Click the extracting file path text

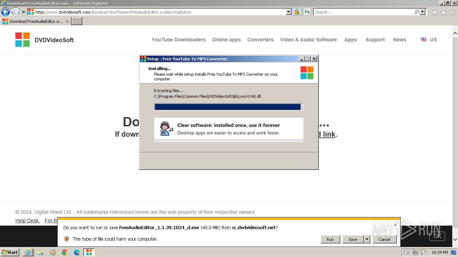tap(207, 96)
